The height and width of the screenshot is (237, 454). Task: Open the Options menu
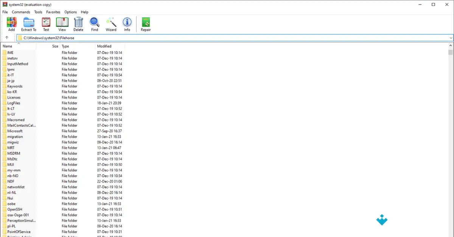(x=70, y=12)
